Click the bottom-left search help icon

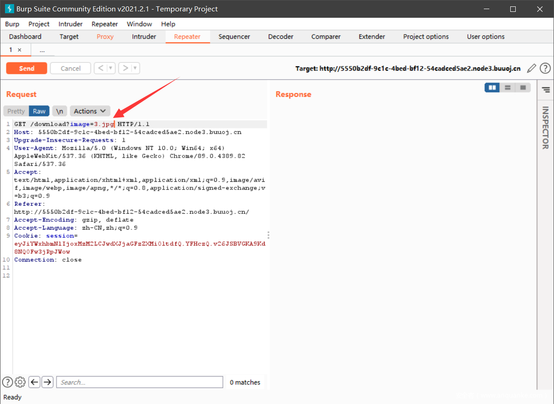[7, 382]
